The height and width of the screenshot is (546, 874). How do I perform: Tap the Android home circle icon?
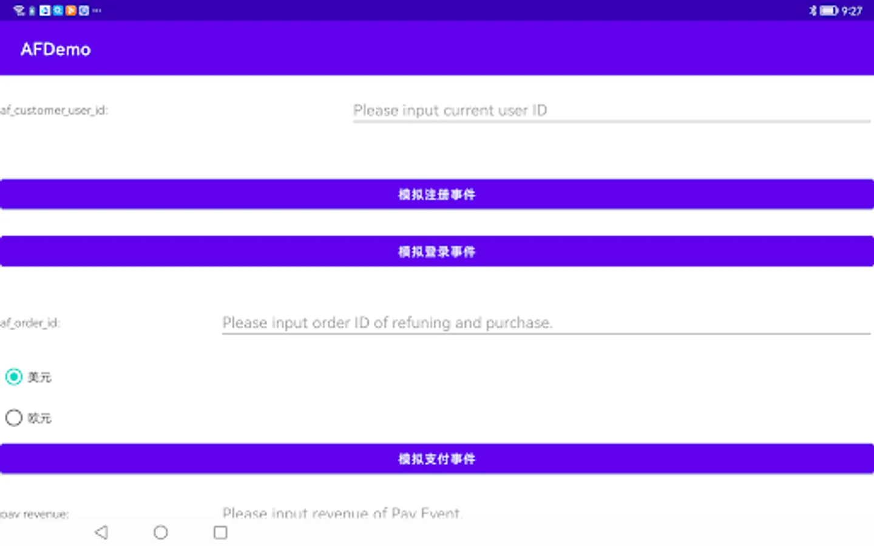click(x=161, y=532)
